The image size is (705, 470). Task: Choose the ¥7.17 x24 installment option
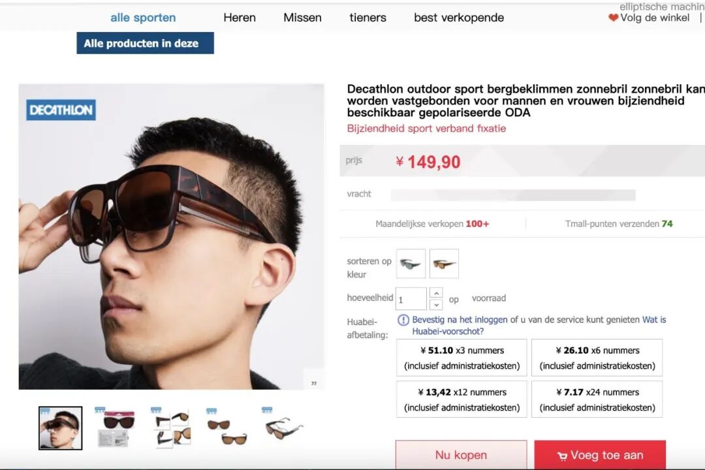pos(597,399)
